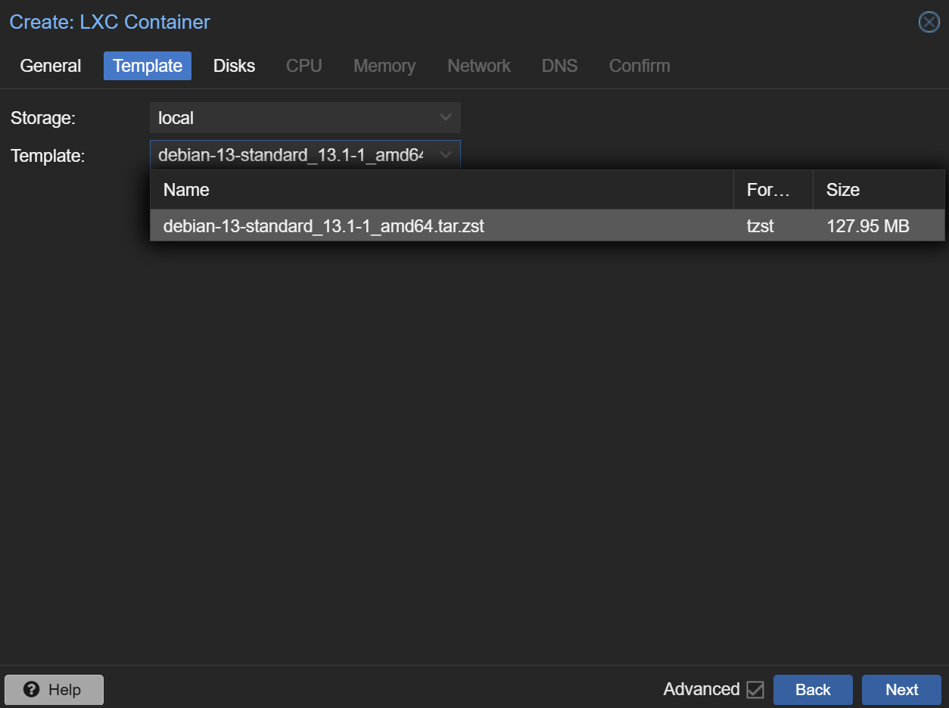The height and width of the screenshot is (708, 949).
Task: Select the Template tab
Action: tap(148, 66)
